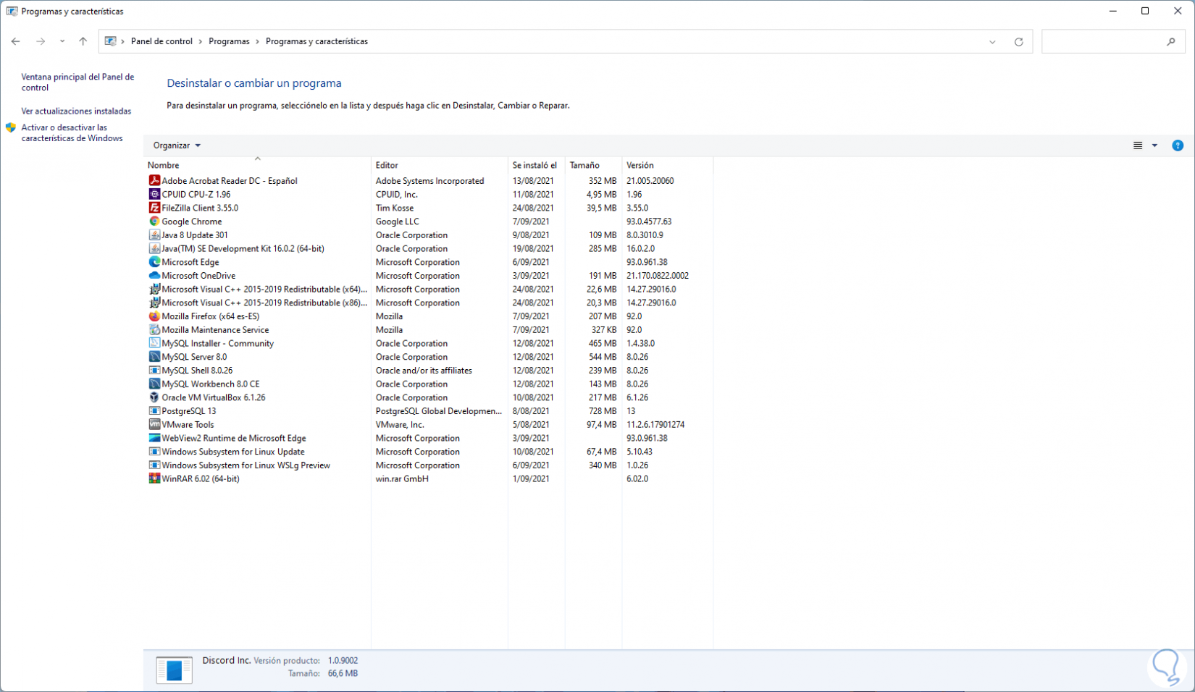Sort list by Editor column header

(x=440, y=165)
